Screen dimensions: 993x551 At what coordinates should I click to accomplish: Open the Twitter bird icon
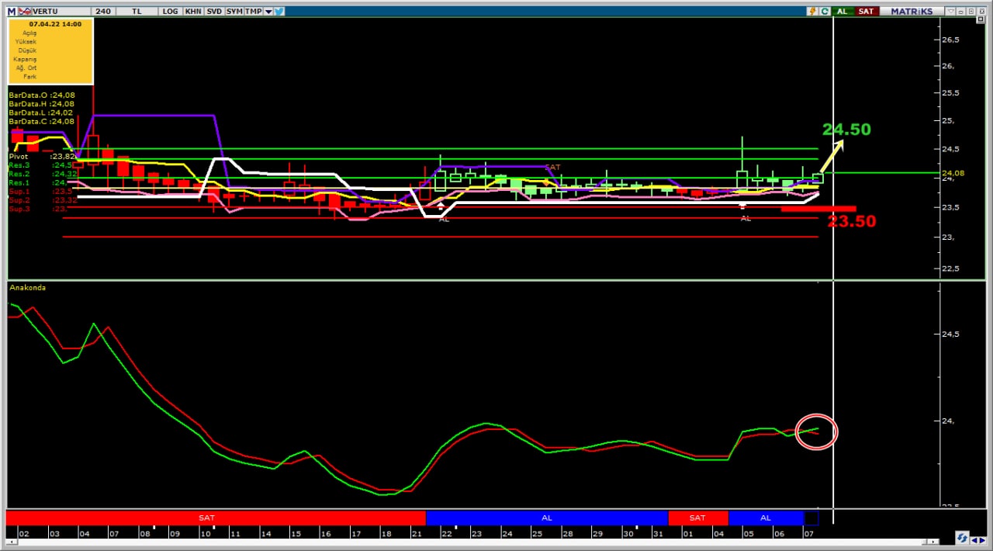279,12
